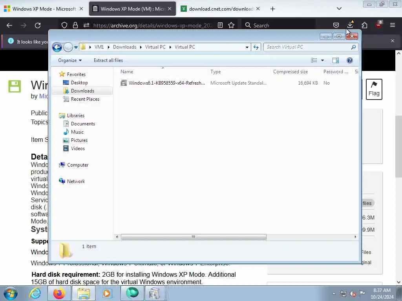This screenshot has height=301, width=402.
Task: Select Favorites in the navigation pane
Action: tap(76, 74)
